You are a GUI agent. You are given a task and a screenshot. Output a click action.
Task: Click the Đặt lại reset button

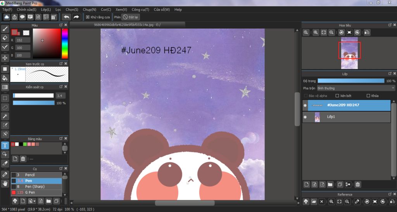(130, 17)
